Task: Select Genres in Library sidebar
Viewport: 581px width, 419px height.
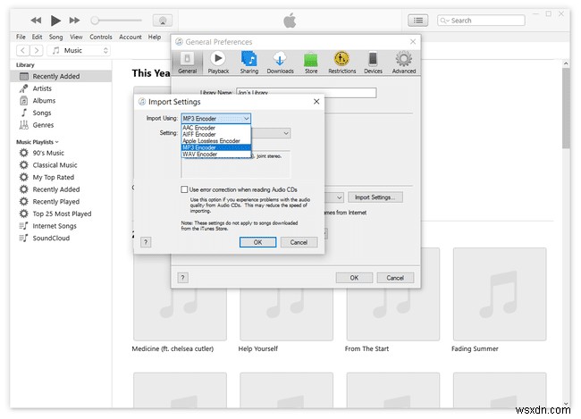Action: coord(61,125)
